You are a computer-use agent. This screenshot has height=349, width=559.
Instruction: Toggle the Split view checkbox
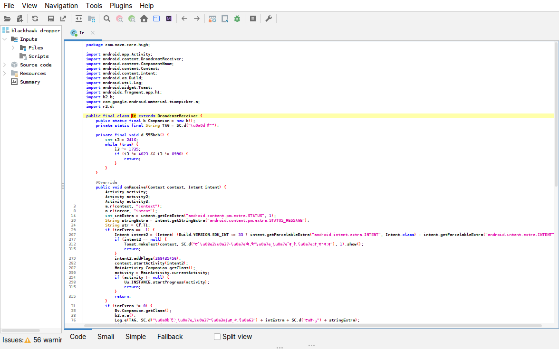pos(217,337)
